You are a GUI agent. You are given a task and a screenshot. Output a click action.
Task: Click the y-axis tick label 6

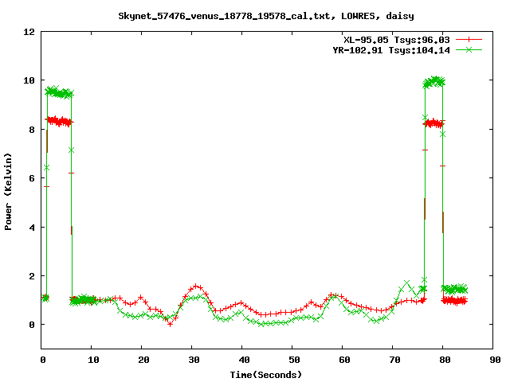click(32, 178)
